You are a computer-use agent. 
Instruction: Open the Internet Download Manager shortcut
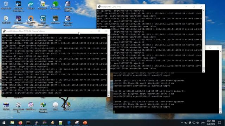click(x=43, y=107)
